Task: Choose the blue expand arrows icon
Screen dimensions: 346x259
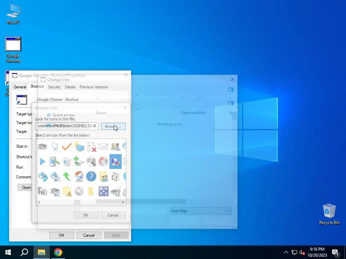Action: (103, 191)
